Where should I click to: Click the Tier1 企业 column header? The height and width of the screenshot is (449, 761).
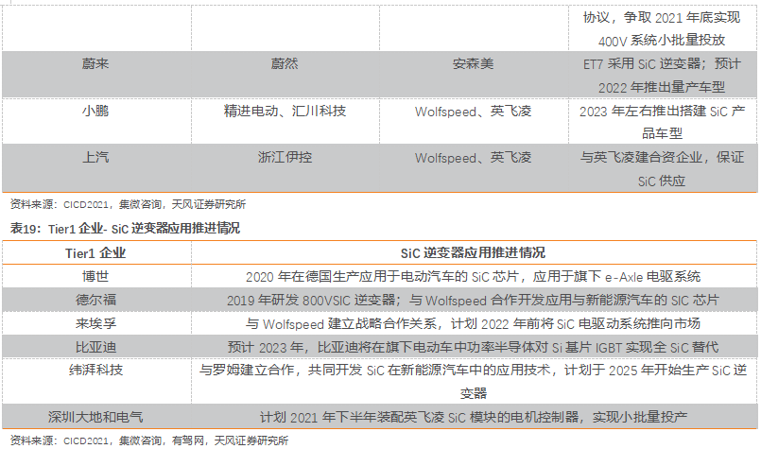95,253
